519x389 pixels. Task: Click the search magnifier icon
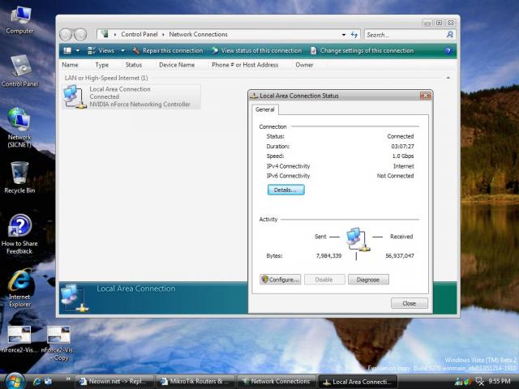pos(450,34)
